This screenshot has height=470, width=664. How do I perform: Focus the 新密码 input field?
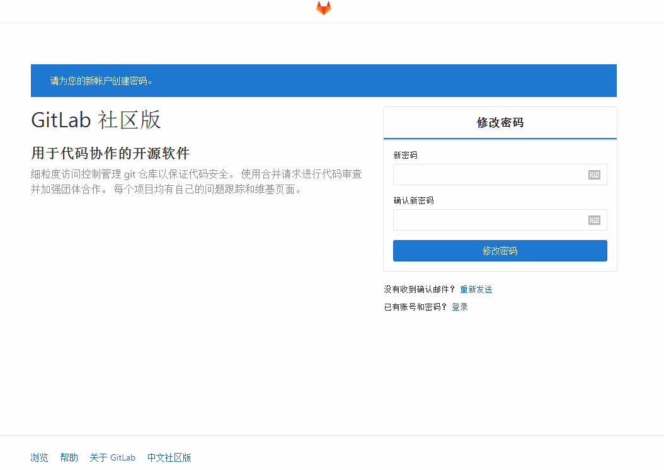500,175
